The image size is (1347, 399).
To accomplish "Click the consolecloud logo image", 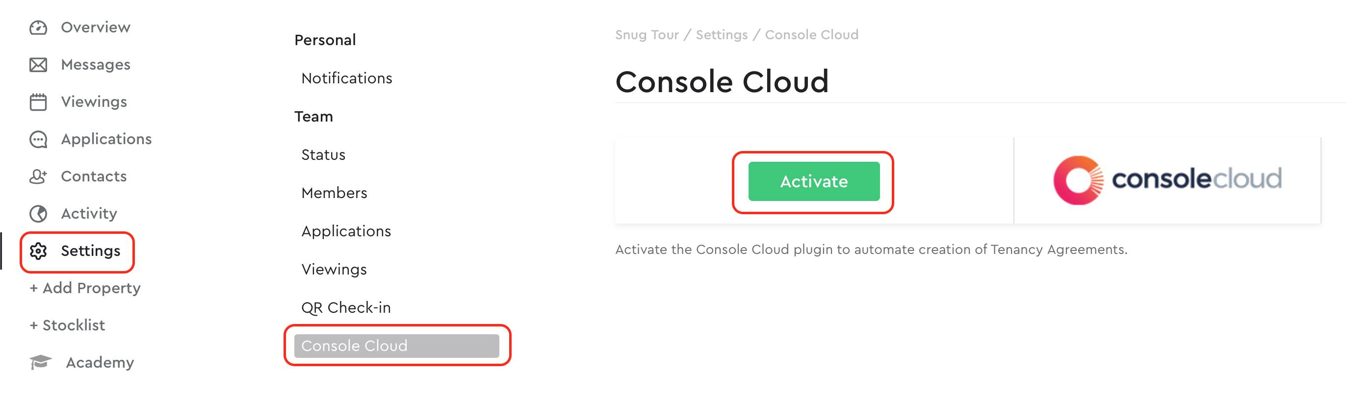I will tap(1167, 180).
